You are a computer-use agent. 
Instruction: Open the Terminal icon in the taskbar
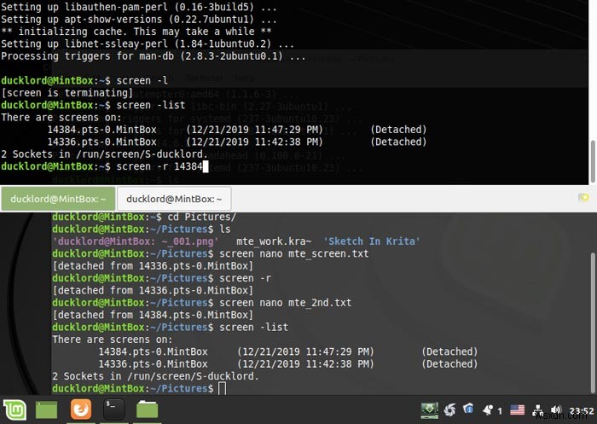coord(113,409)
